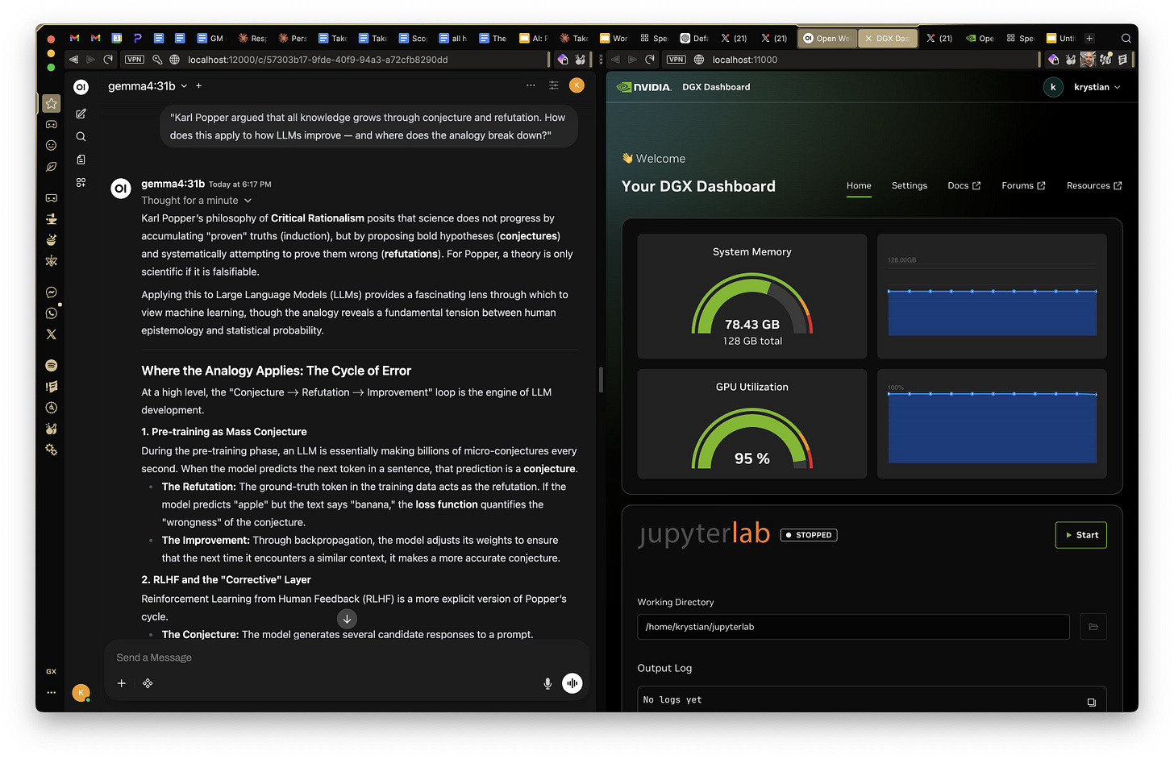
Task: Click the orange K user avatar at top right
Action: click(x=577, y=85)
